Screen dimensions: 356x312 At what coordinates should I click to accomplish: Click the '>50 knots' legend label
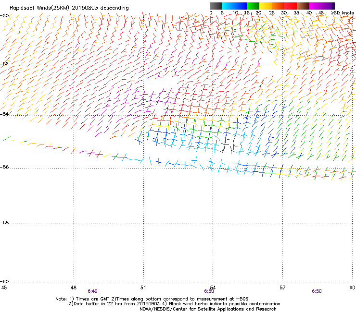342,13
